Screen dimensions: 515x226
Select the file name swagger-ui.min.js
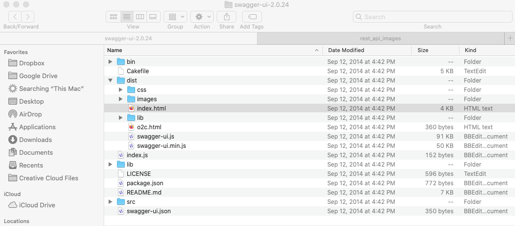162,146
